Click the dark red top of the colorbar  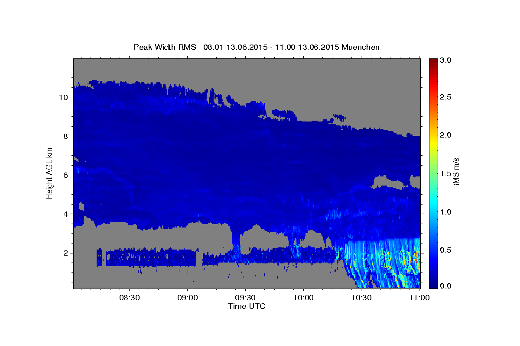point(433,61)
